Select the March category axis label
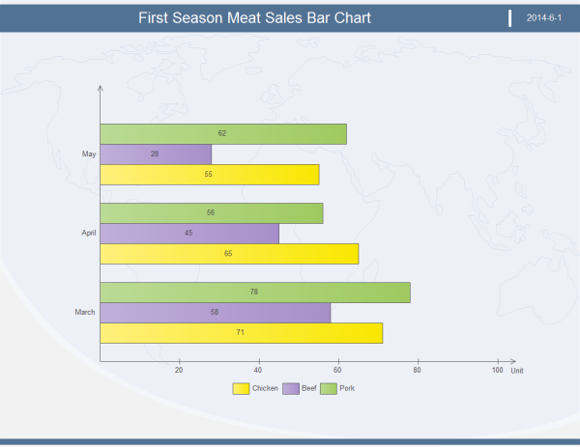The height and width of the screenshot is (447, 580). click(85, 313)
